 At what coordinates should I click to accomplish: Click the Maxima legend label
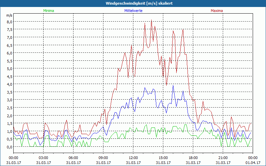[x=217, y=11]
